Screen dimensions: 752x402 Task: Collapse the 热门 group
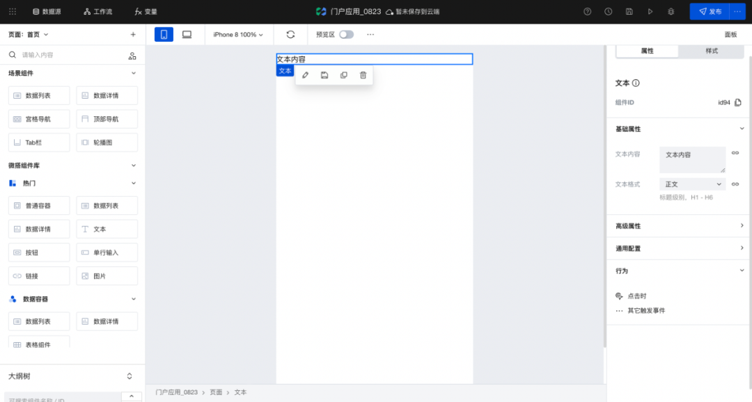(133, 183)
